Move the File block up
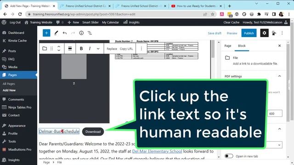This screenshot has width=294, height=165. pyautogui.click(x=59, y=47)
